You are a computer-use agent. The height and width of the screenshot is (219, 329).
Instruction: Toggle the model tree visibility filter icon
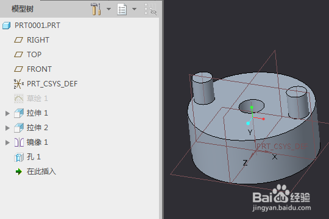pyautogui.click(x=150, y=9)
